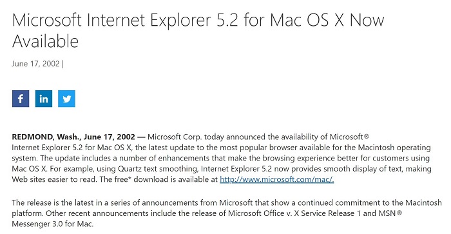Click the word 'Available' in the headline
Screen dimensions: 451x234
tap(45, 41)
